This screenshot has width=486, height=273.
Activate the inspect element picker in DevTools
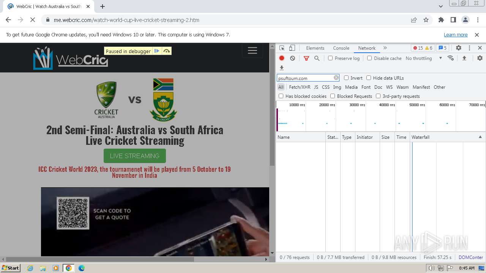point(282,48)
